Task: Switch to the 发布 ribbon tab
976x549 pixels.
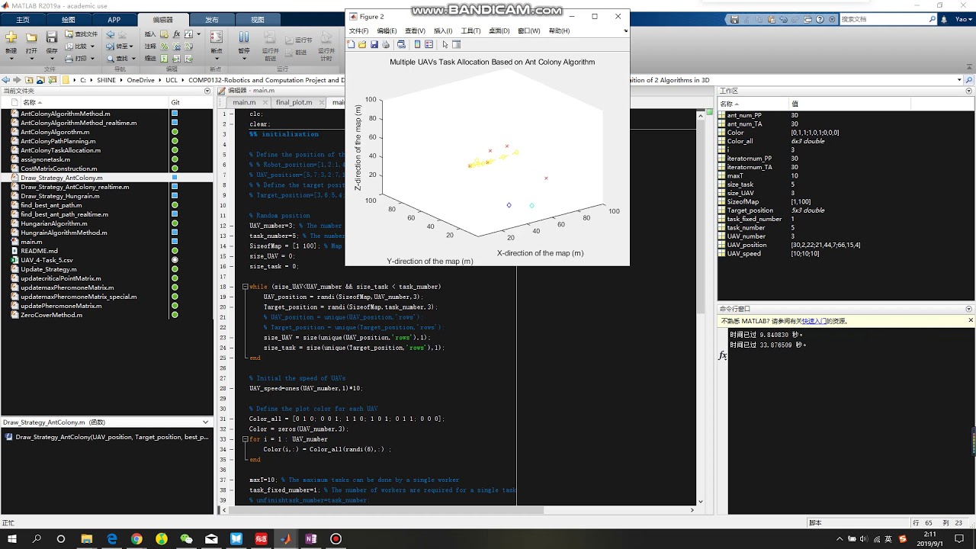Action: (x=211, y=20)
